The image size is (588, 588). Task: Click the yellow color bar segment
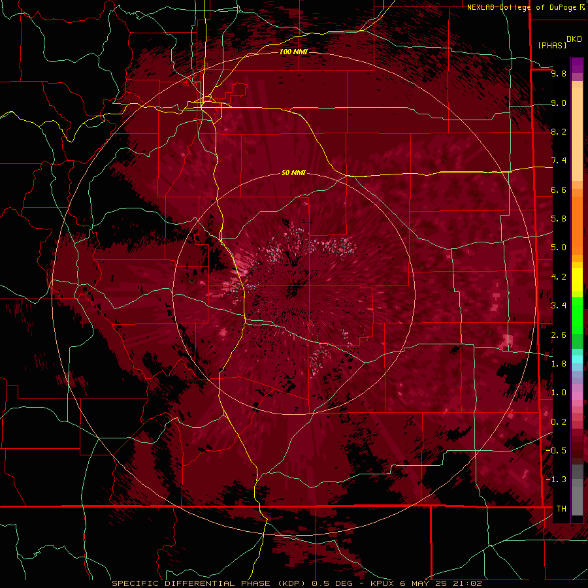(577, 280)
